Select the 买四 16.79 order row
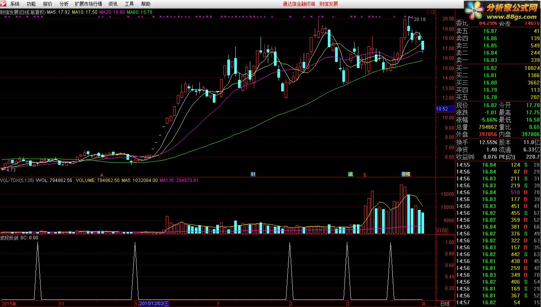The width and height of the screenshot is (541, 307). pyautogui.click(x=498, y=90)
